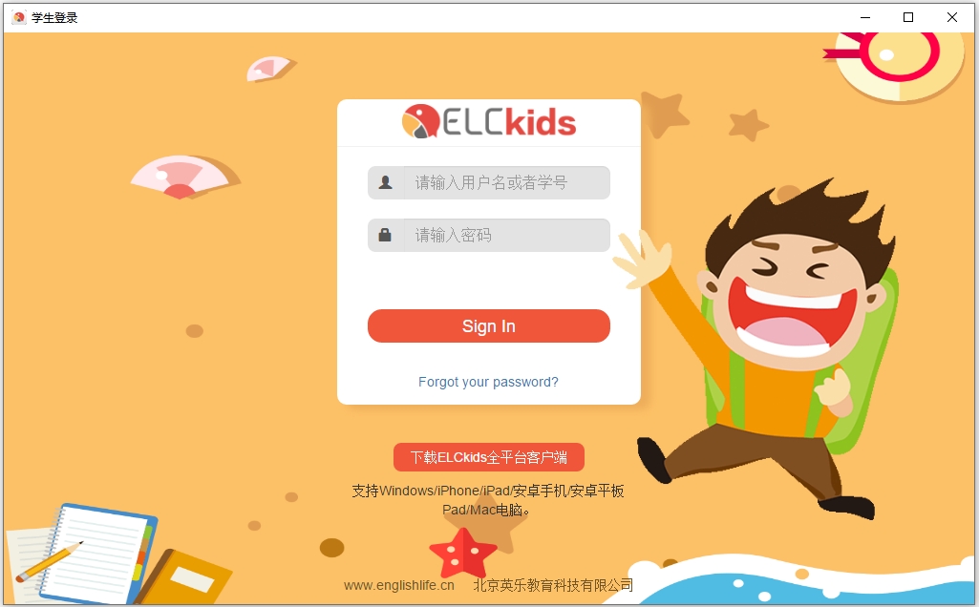Close the student login window

tap(952, 17)
